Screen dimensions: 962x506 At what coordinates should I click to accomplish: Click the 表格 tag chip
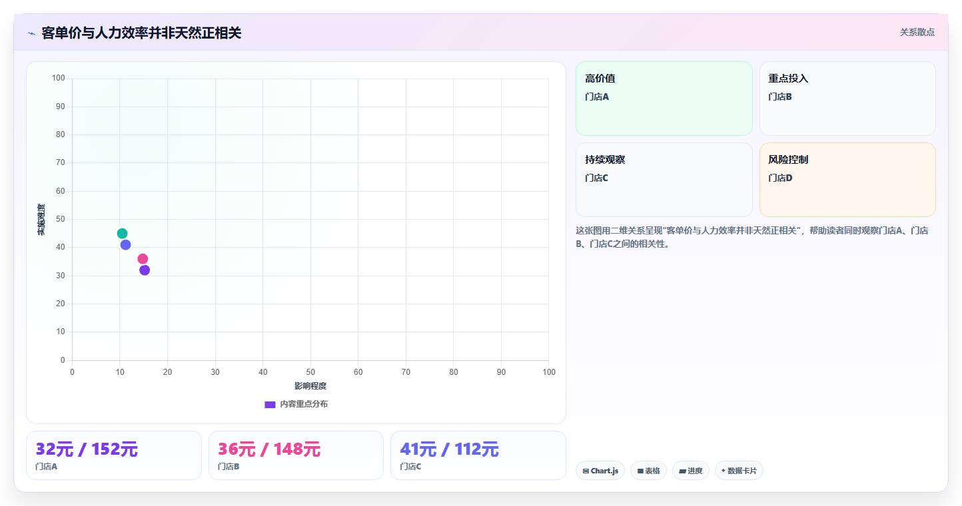pos(648,471)
